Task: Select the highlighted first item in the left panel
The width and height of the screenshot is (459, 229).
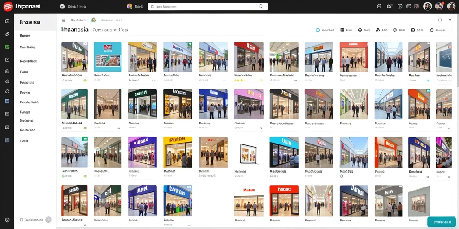Action: click(x=35, y=22)
